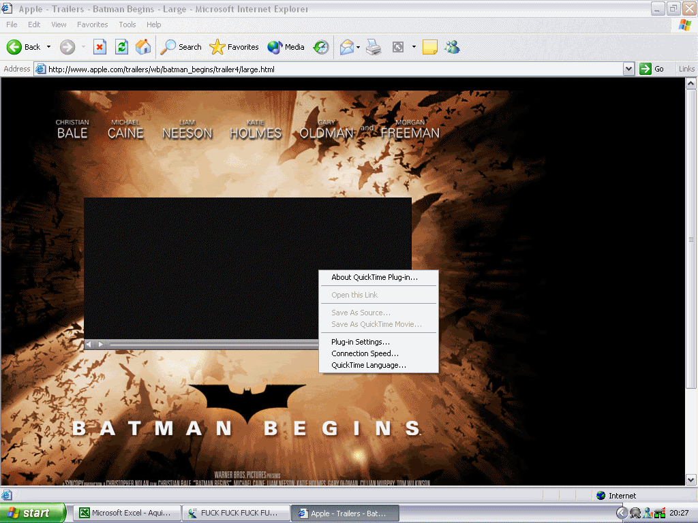Open Plug-in Settings
Viewport: 698px width, 523px height.
pyautogui.click(x=379, y=342)
